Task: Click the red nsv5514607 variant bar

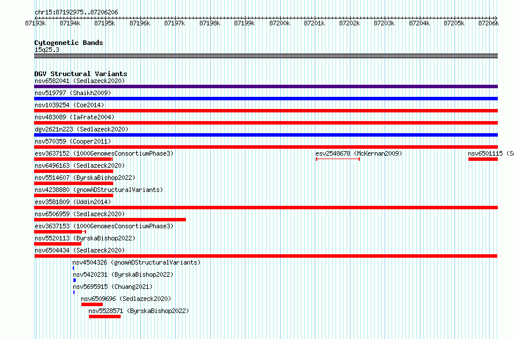Action: pos(73,183)
